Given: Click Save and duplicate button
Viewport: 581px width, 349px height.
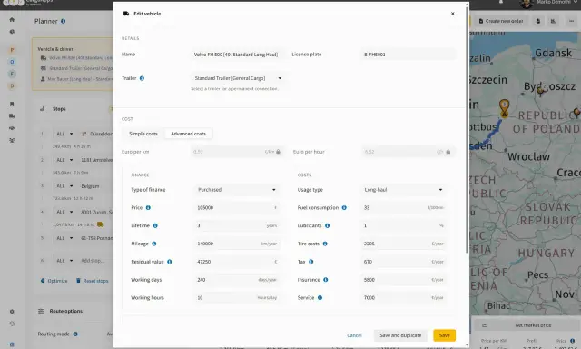Looking at the screenshot, I should [x=400, y=335].
